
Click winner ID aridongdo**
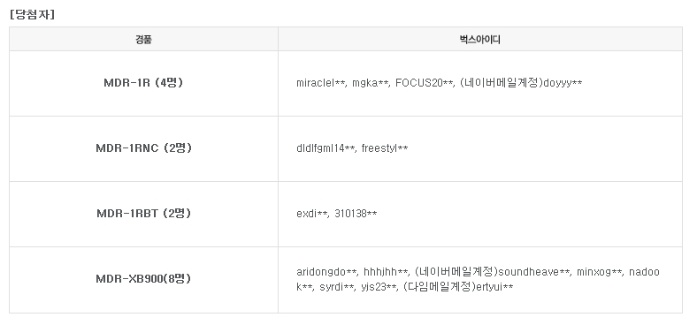pyautogui.click(x=326, y=272)
